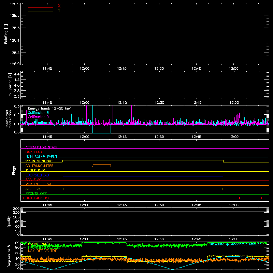Click the orange MAX_DET_VS_TOT legend label
Image resolution: width=273 pixels, height=273 pixels.
[42, 251]
